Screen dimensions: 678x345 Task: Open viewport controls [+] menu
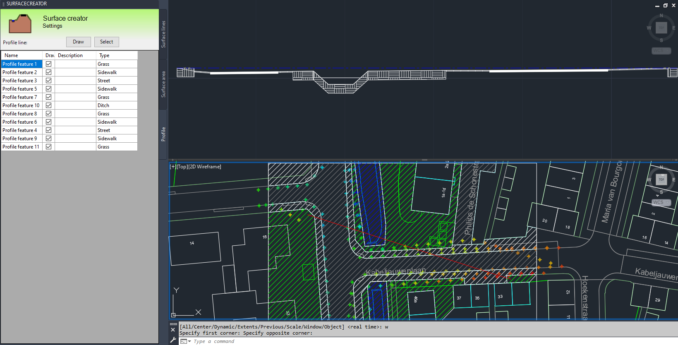(x=173, y=167)
